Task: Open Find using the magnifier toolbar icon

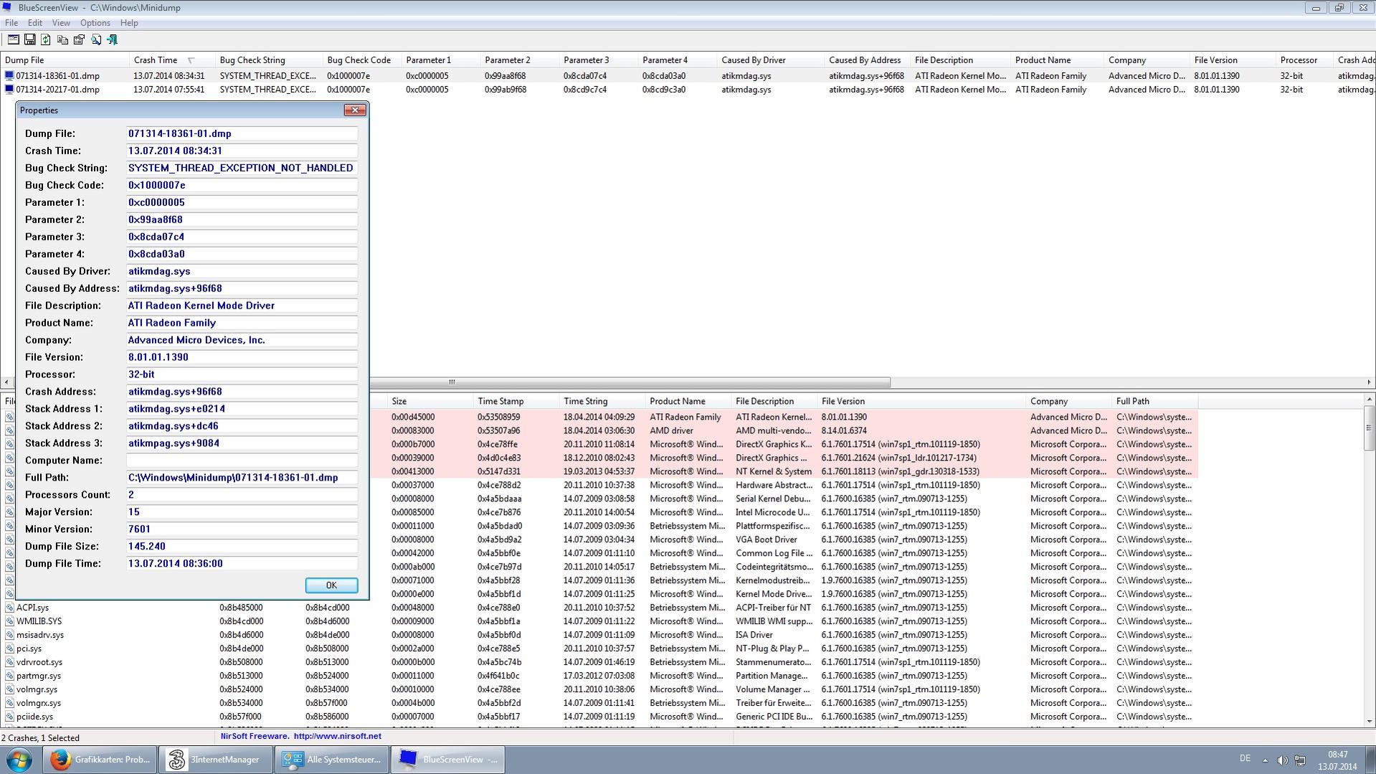Action: (x=95, y=39)
